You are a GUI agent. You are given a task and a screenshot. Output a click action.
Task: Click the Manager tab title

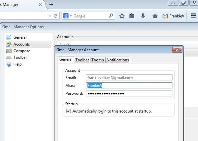(9, 5)
